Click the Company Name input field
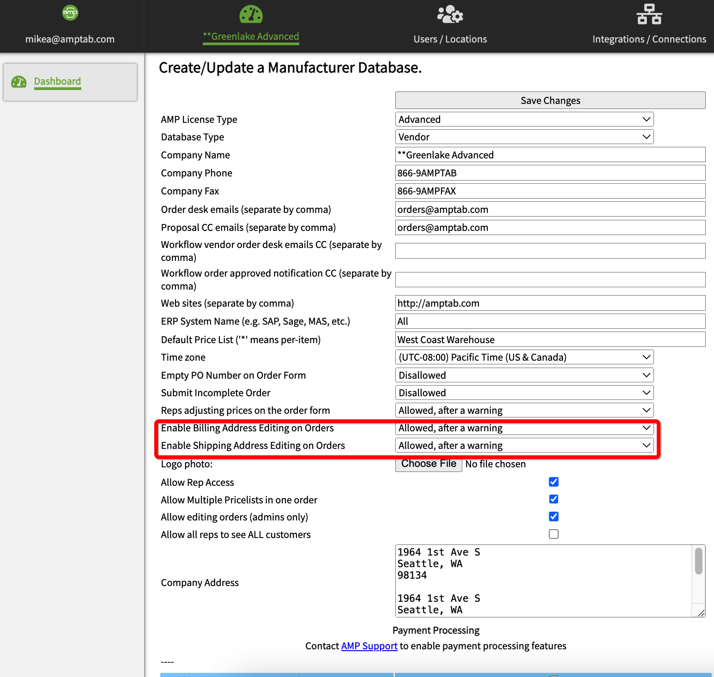Screen dimensions: 714x677 coord(550,155)
